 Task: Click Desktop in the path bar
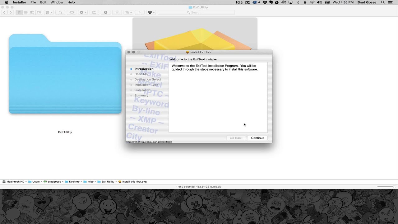tap(72, 182)
